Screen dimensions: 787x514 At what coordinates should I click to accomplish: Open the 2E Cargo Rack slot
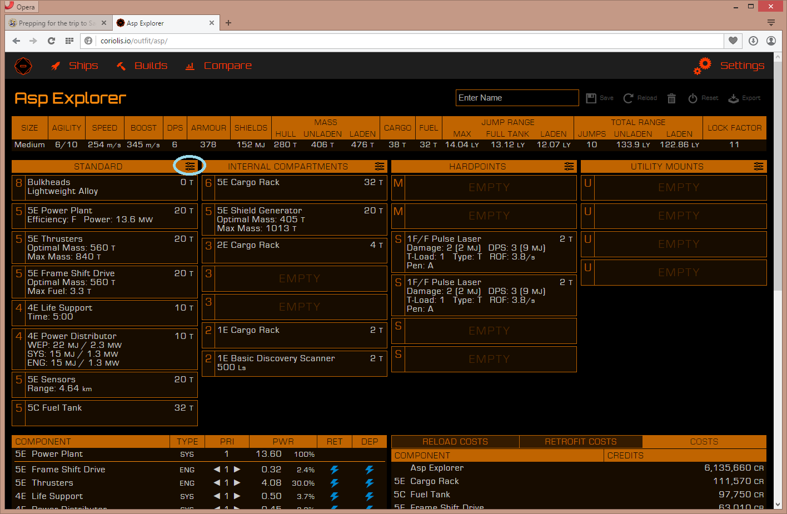[x=295, y=251]
